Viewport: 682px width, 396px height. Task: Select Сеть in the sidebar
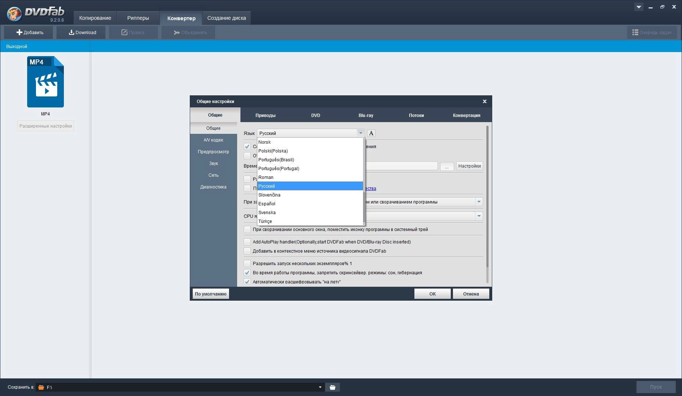pyautogui.click(x=213, y=175)
